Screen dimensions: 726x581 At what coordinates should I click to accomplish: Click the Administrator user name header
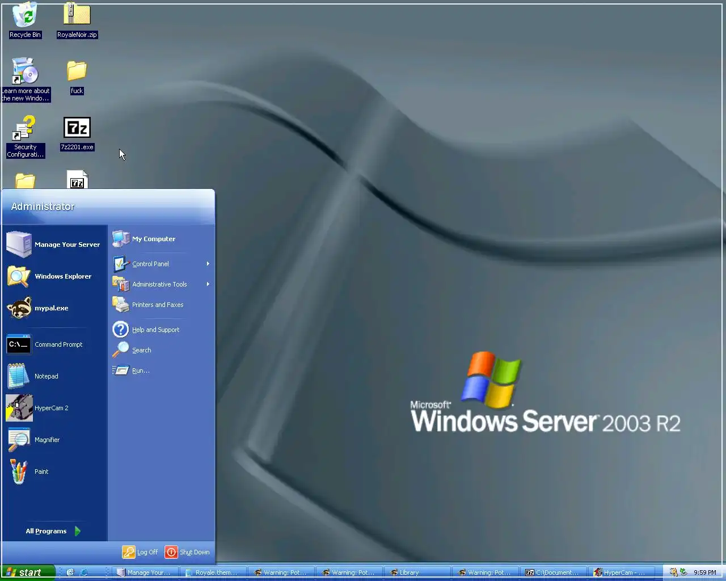tap(43, 207)
